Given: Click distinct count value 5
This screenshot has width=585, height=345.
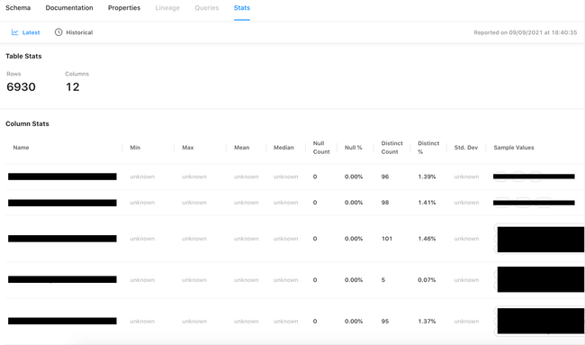Looking at the screenshot, I should point(383,279).
